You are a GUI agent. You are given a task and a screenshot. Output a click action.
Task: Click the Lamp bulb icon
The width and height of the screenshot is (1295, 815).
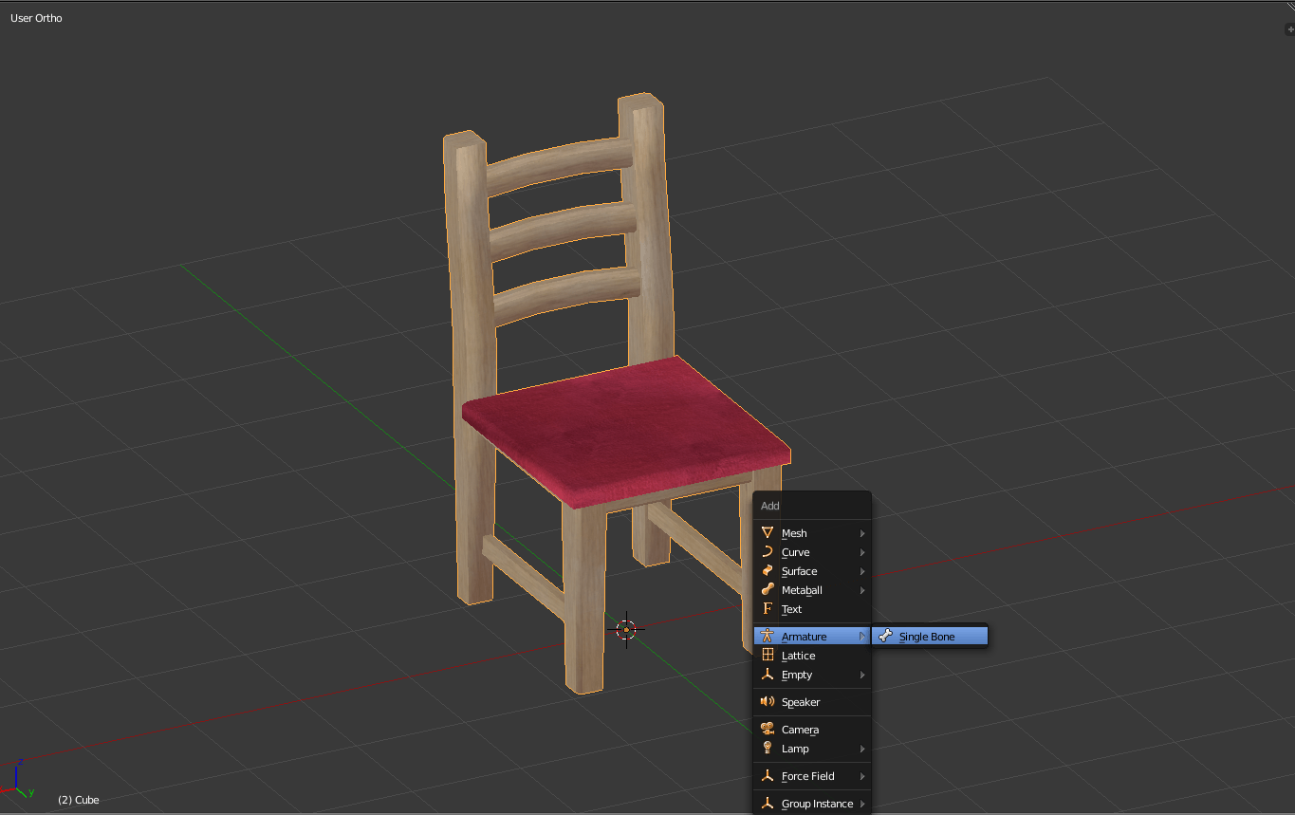point(768,749)
